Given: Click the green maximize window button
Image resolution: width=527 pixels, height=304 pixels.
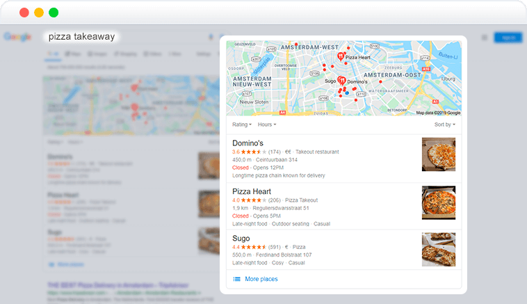Looking at the screenshot, I should pos(54,13).
